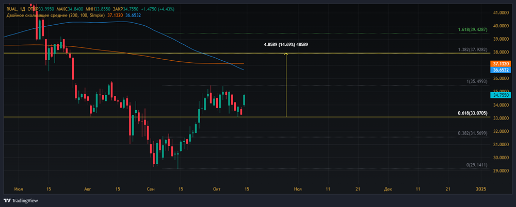Click the Авг date label on time axis
Viewport: 516px width, 207px height.
(88, 189)
